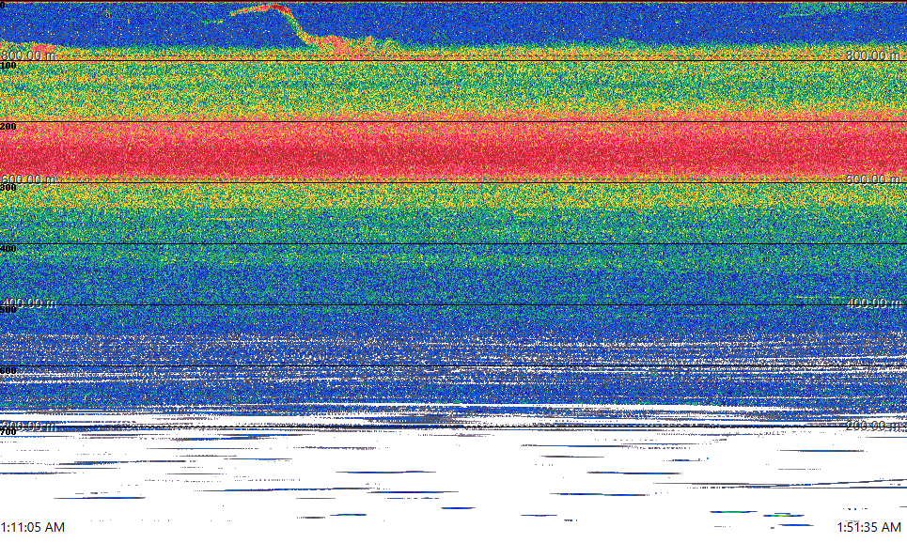The image size is (907, 543).
Task: Click the 100 range grid label
Action: point(8,66)
